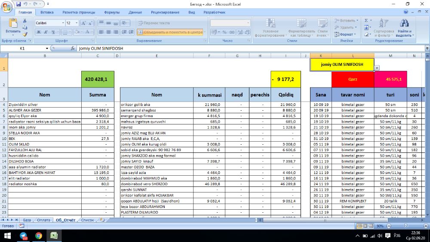Toggle bold Ж formatting

click(x=39, y=32)
